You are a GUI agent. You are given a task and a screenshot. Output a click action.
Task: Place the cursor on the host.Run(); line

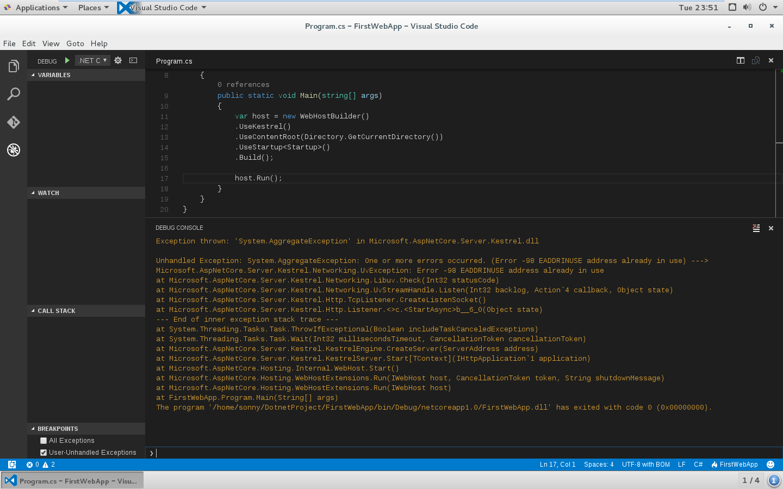pos(258,178)
